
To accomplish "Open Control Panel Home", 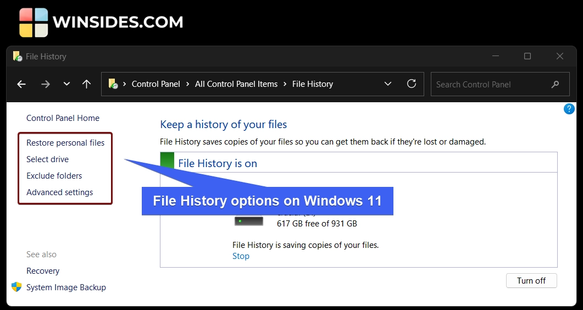I will click(x=63, y=118).
